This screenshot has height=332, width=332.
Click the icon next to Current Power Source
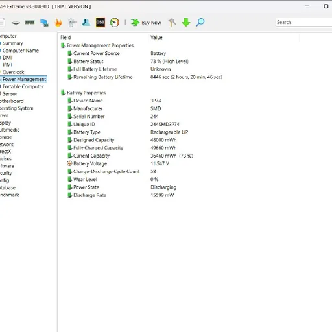[x=69, y=53]
